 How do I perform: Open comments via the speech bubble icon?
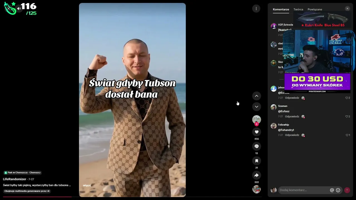pos(256,146)
